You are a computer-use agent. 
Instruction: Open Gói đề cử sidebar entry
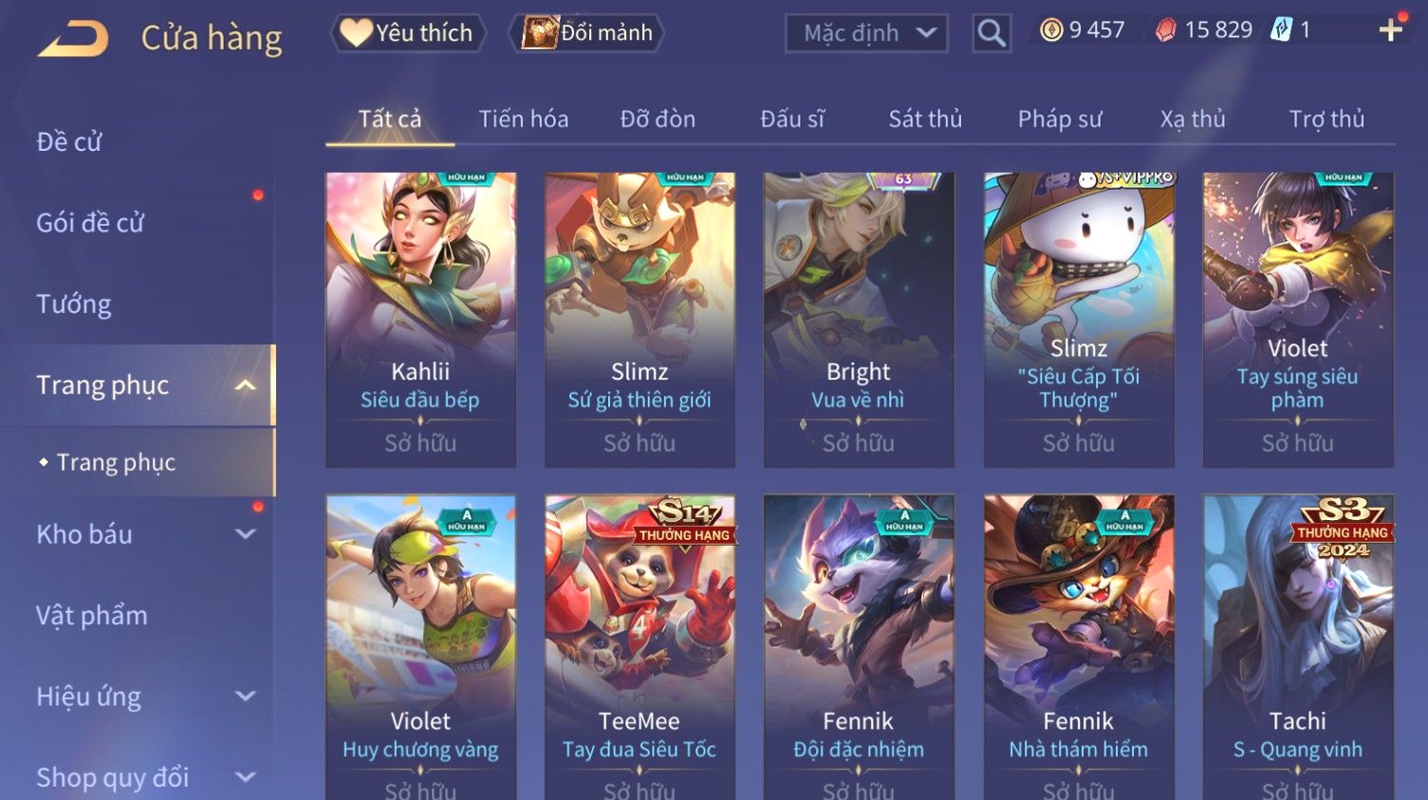tap(90, 223)
